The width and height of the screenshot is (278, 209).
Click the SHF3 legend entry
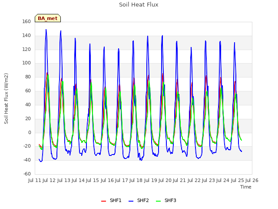[166, 200]
